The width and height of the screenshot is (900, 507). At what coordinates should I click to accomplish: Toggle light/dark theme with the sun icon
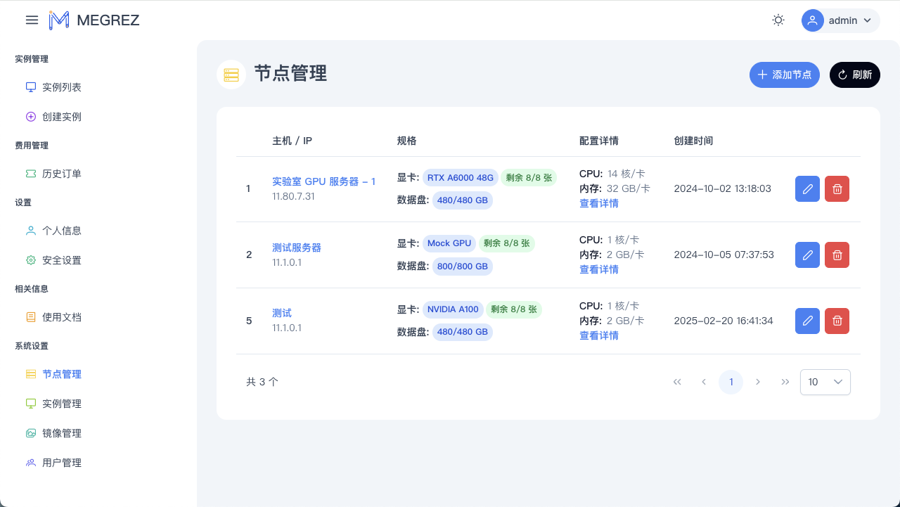[778, 20]
